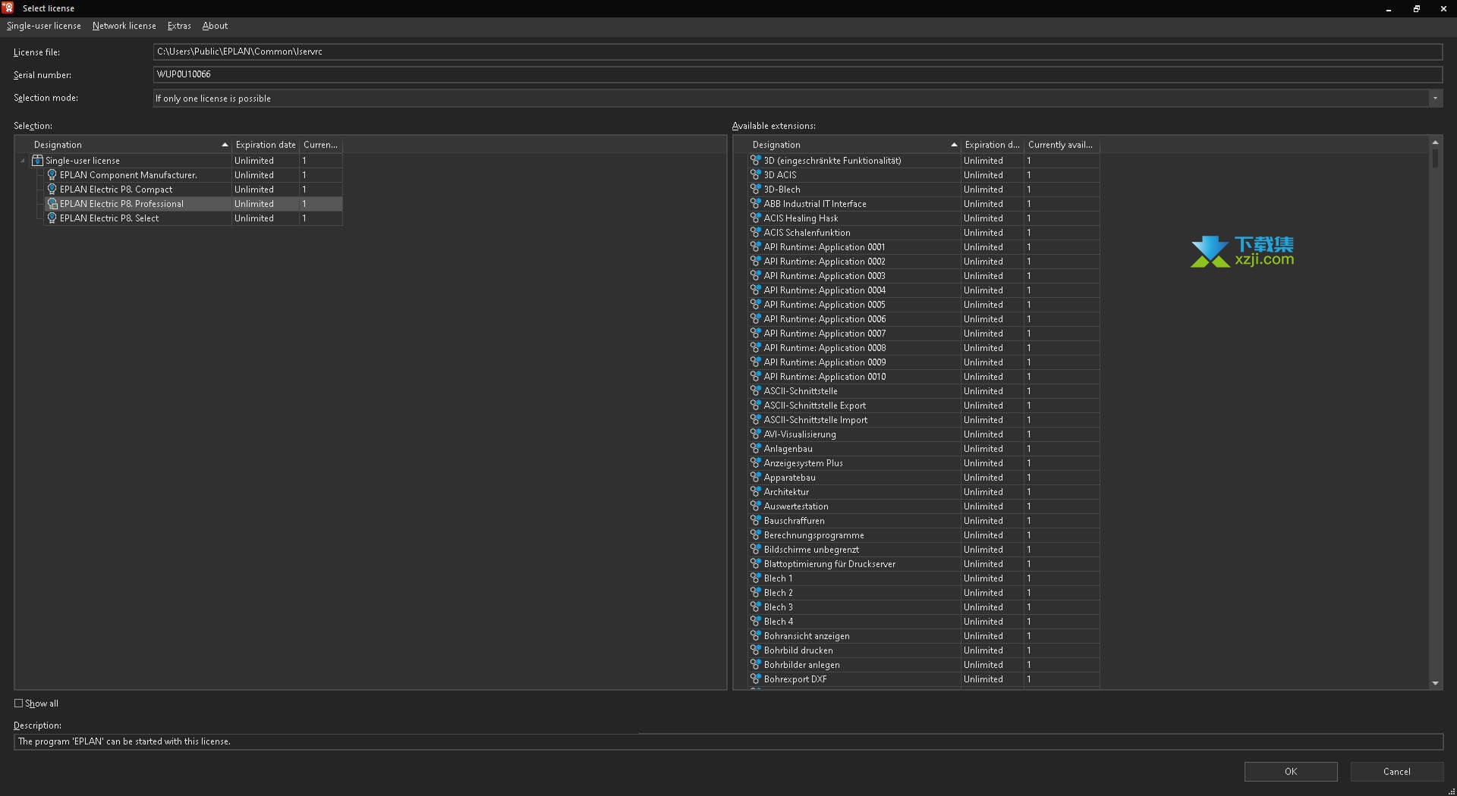
Task: Click the License file path field
Action: [x=798, y=52]
